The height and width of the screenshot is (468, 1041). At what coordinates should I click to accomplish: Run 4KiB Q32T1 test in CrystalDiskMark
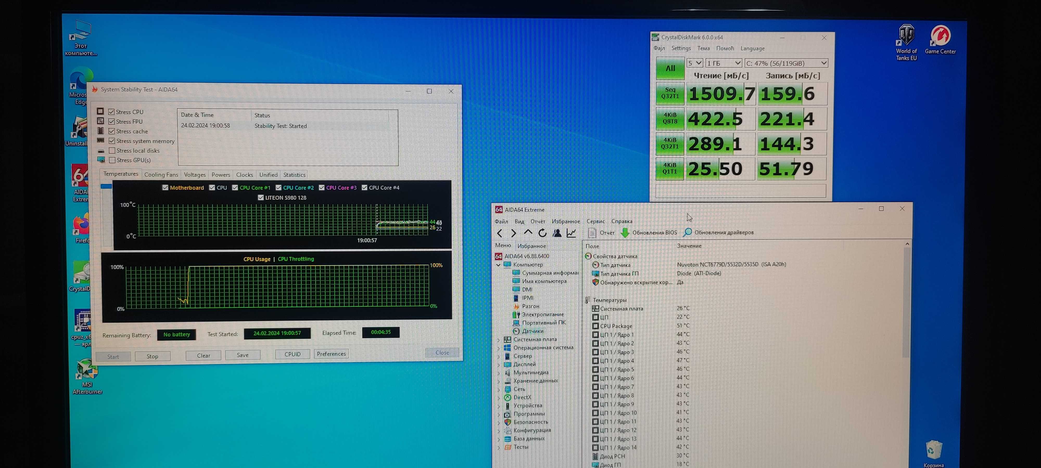[x=670, y=143]
